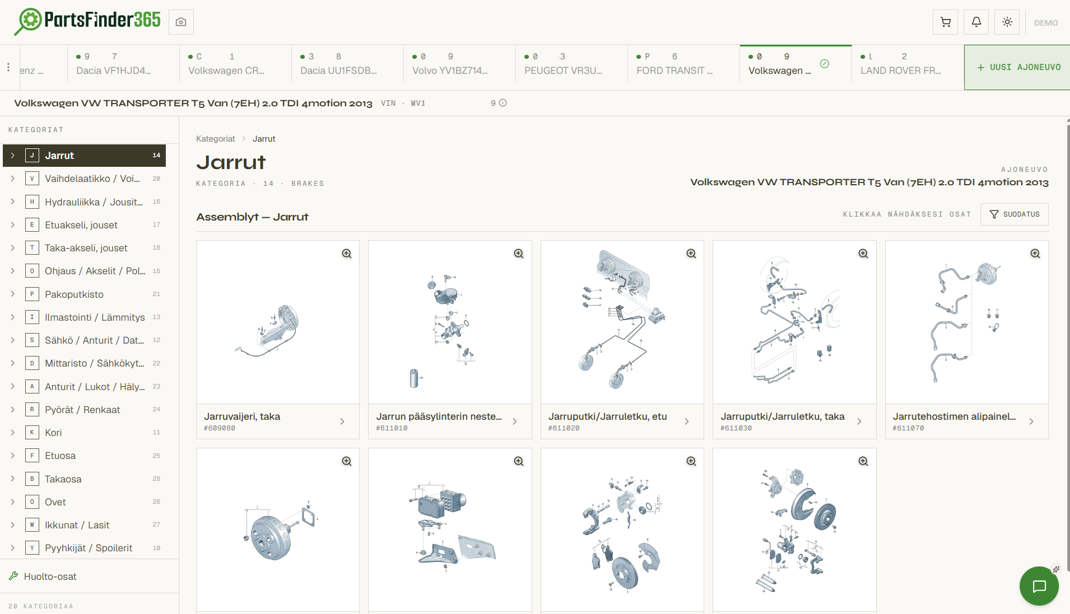Screen dimensions: 1070x614
Task: Click the J icon of Jarrut category
Action: (32, 156)
